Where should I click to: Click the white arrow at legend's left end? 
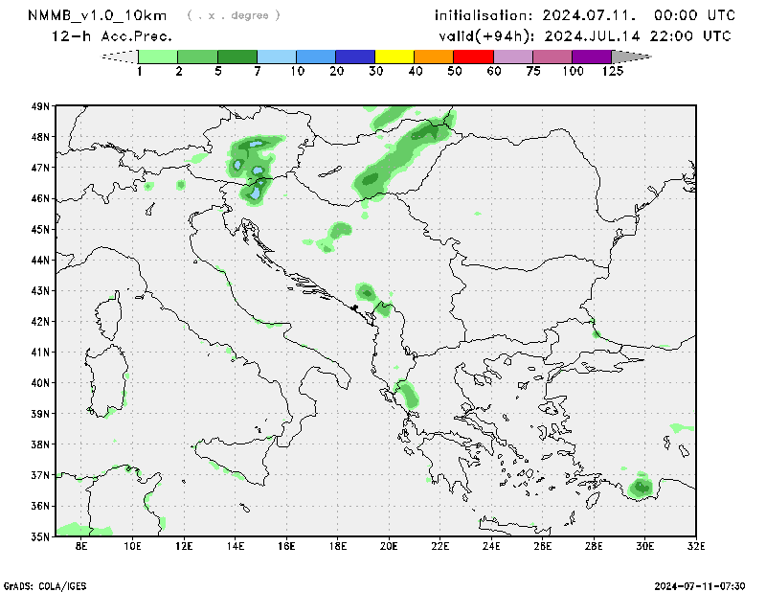[x=120, y=57]
